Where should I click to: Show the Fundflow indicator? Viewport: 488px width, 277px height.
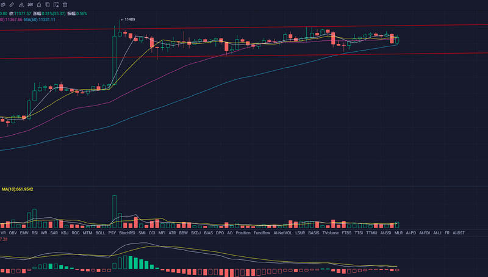(x=262, y=232)
